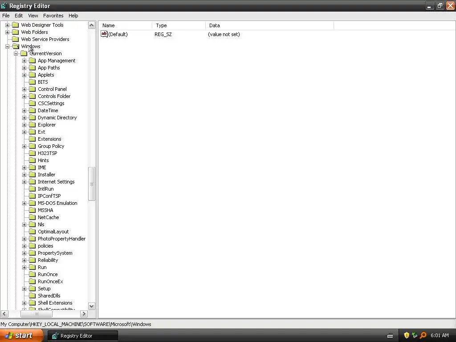Select the DateTime key
The image size is (456, 342).
48,110
